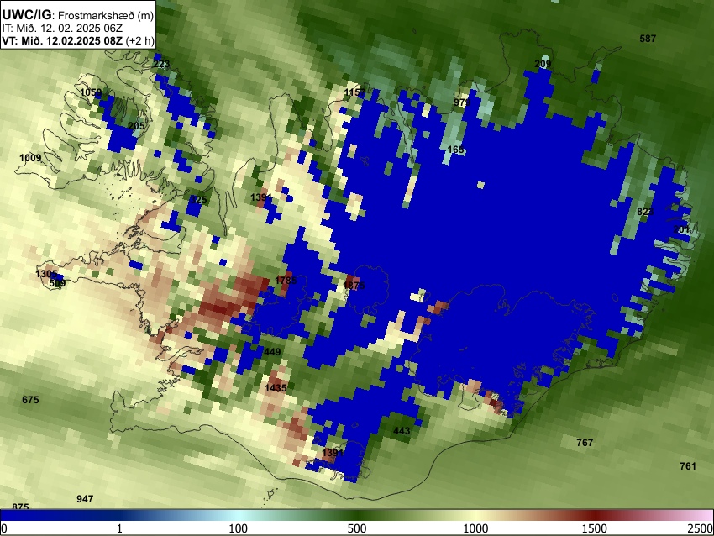Click the partially hidden 875 label
The height and width of the screenshot is (536, 714).
tap(20, 507)
